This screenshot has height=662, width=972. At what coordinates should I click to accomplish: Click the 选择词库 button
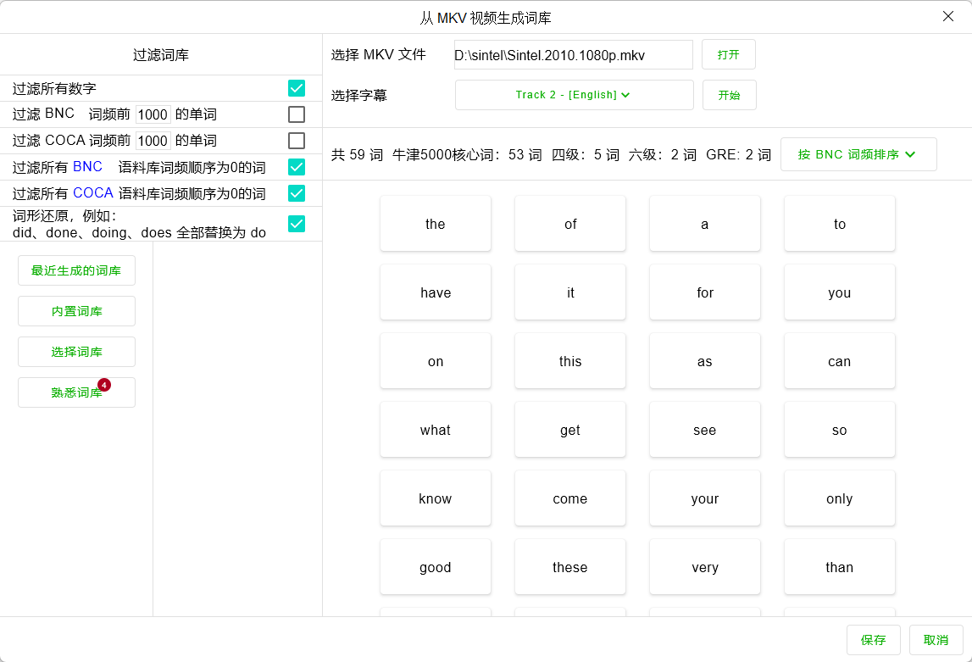click(76, 352)
